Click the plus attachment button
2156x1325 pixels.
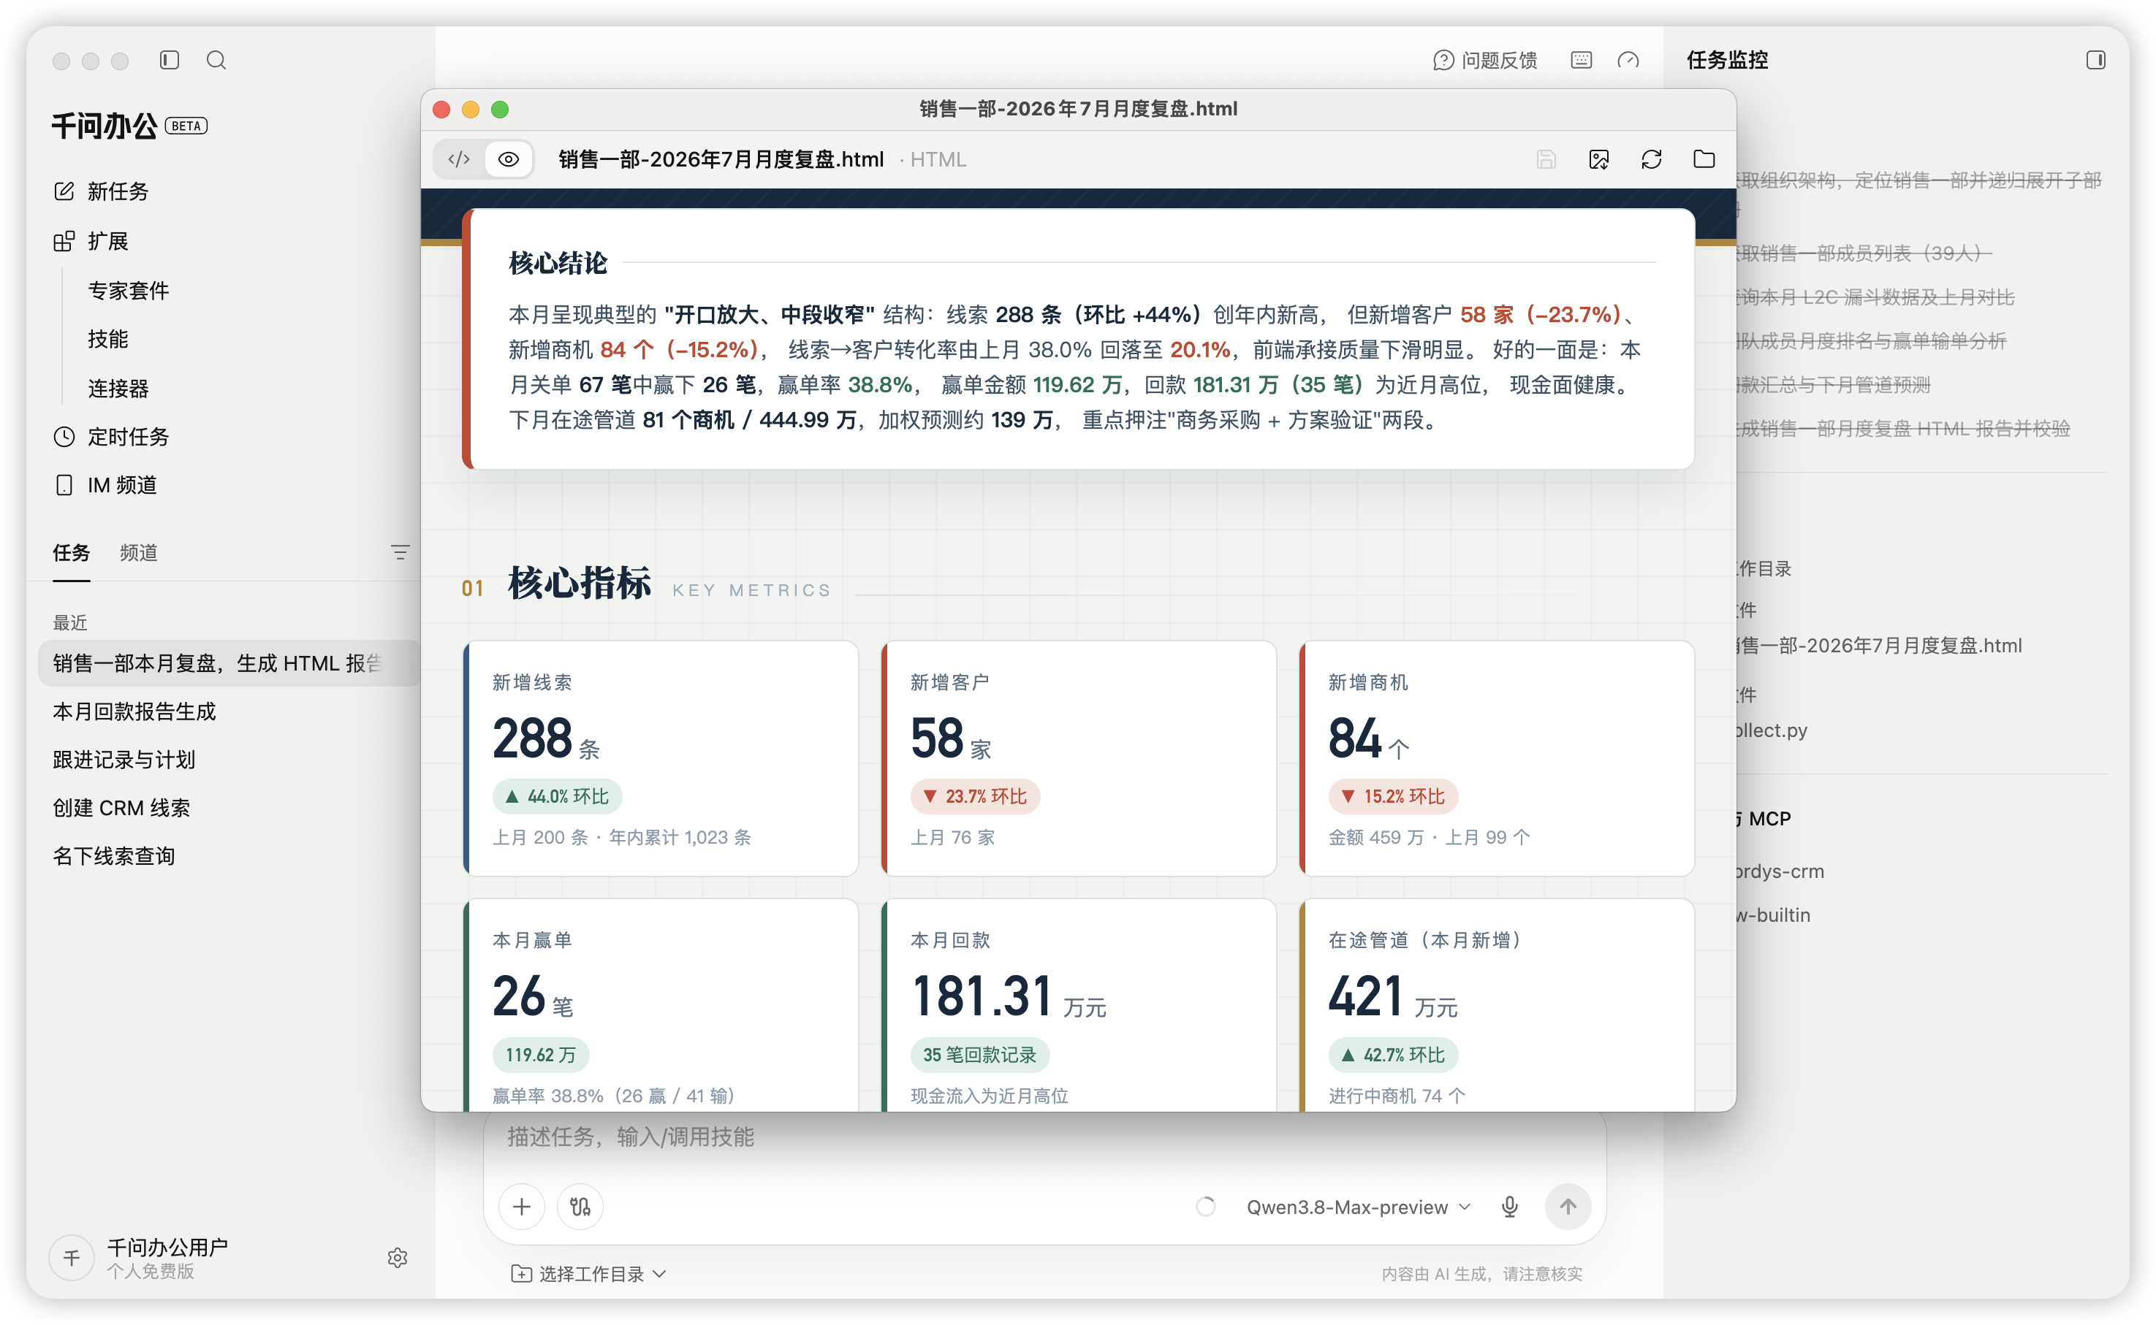pyautogui.click(x=522, y=1207)
